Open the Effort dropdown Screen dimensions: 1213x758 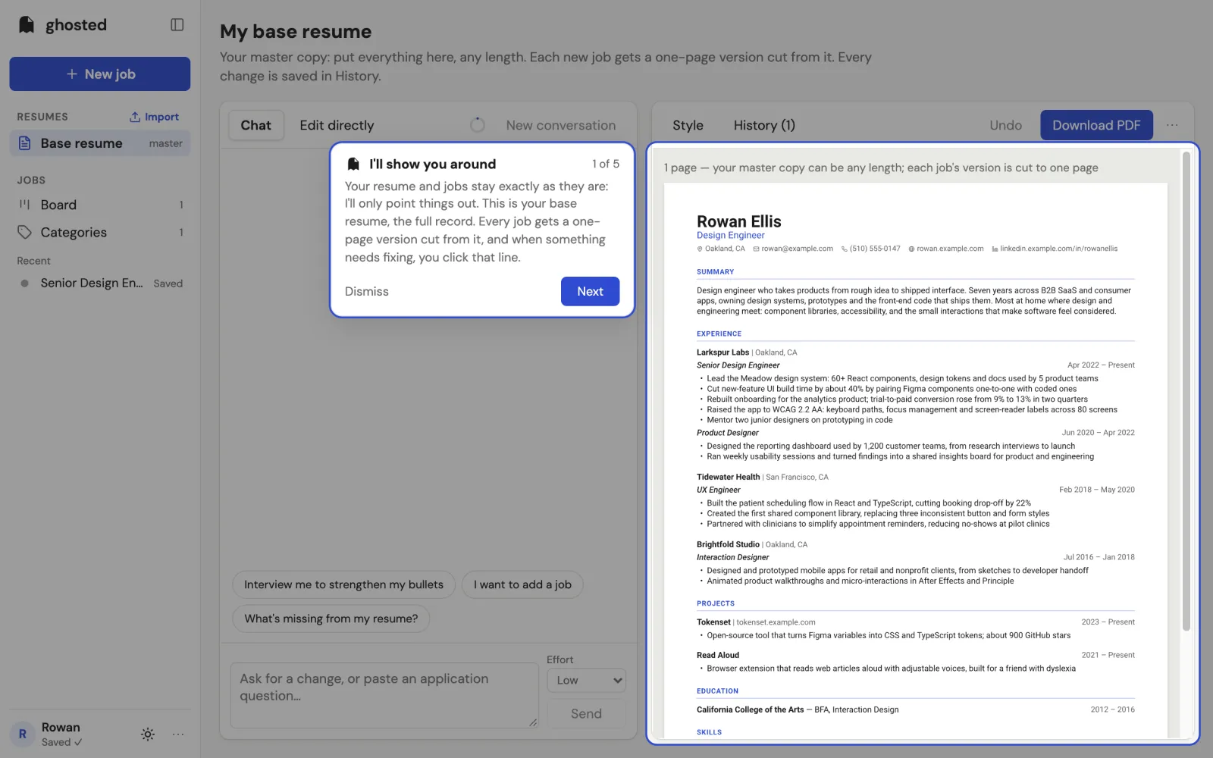586,680
